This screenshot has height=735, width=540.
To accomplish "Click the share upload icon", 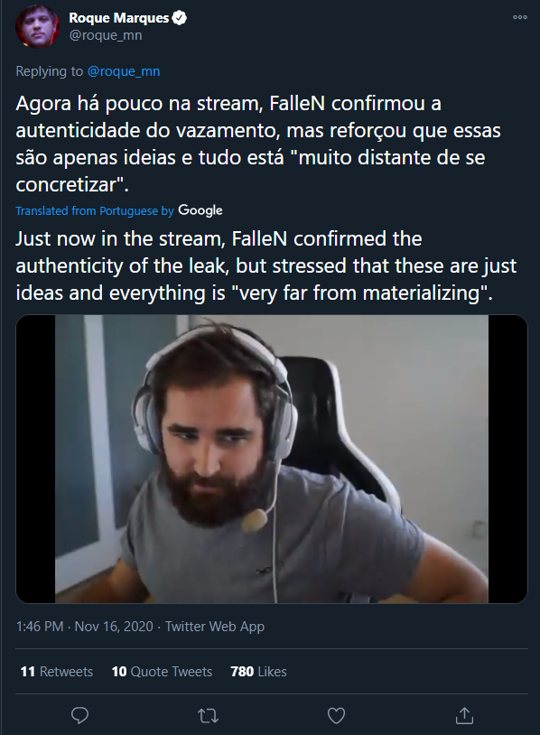I will pyautogui.click(x=464, y=715).
